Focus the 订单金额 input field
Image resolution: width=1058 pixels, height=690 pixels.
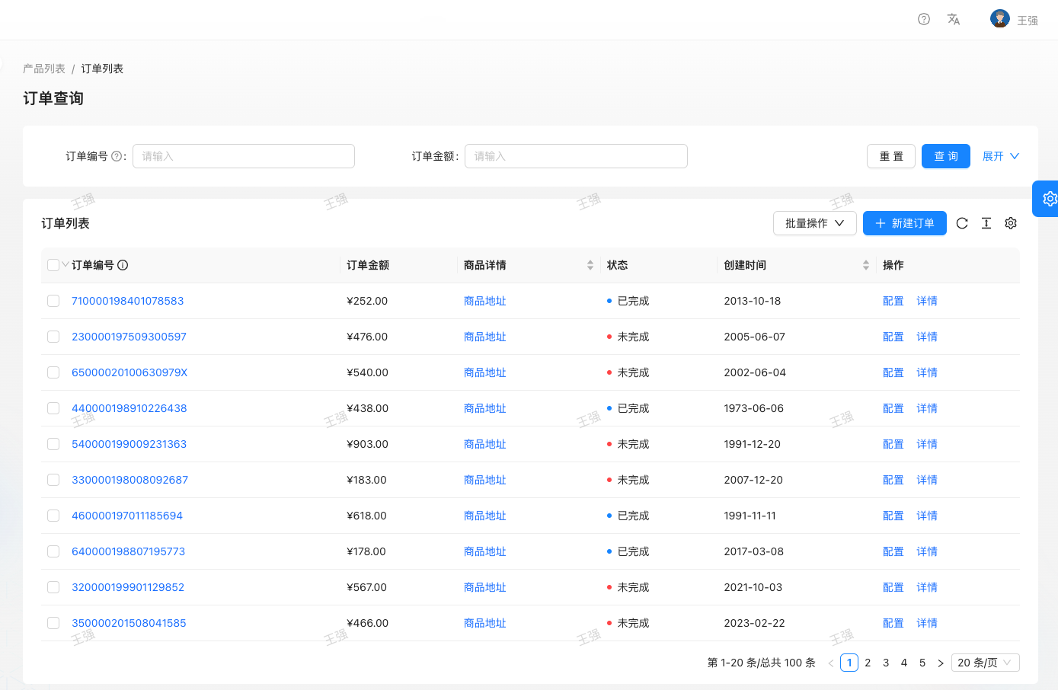(x=576, y=156)
